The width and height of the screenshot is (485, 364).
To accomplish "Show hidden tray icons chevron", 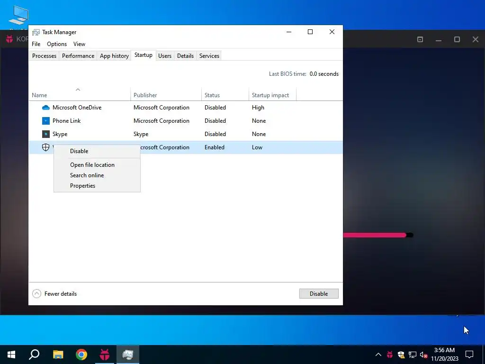I will [378, 355].
